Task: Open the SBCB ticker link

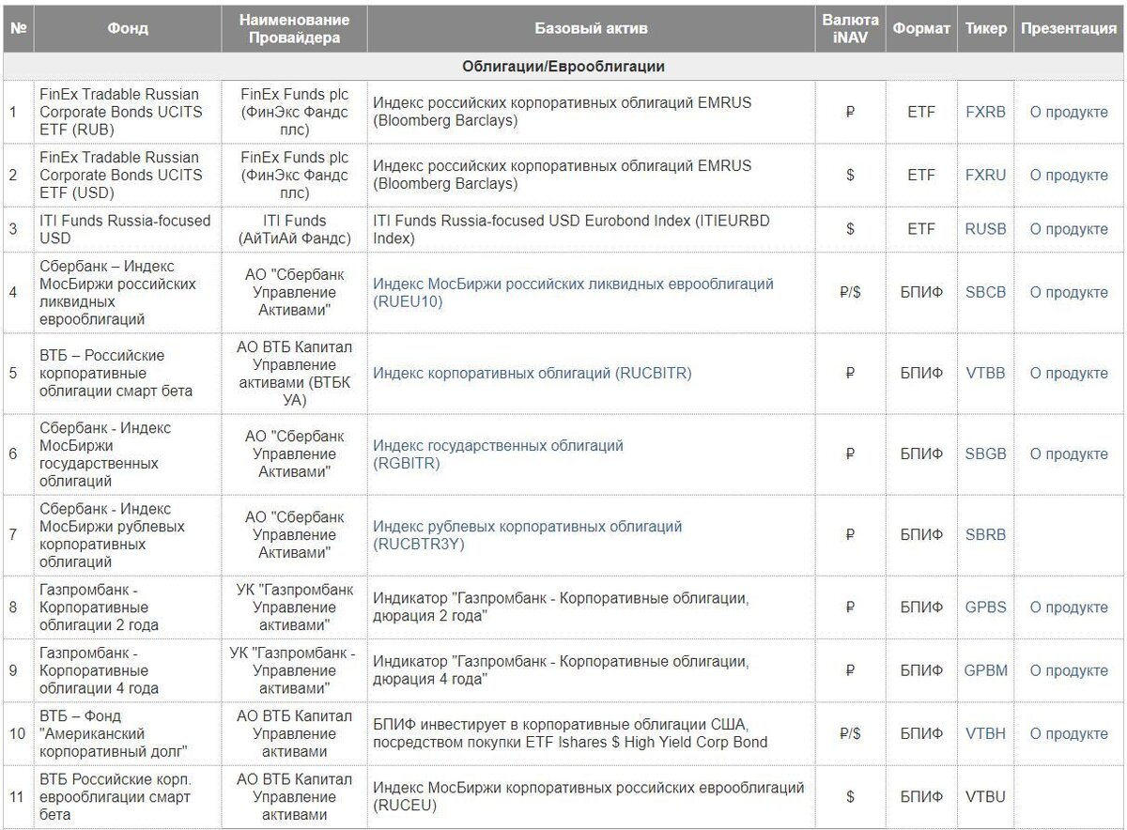Action: (985, 292)
